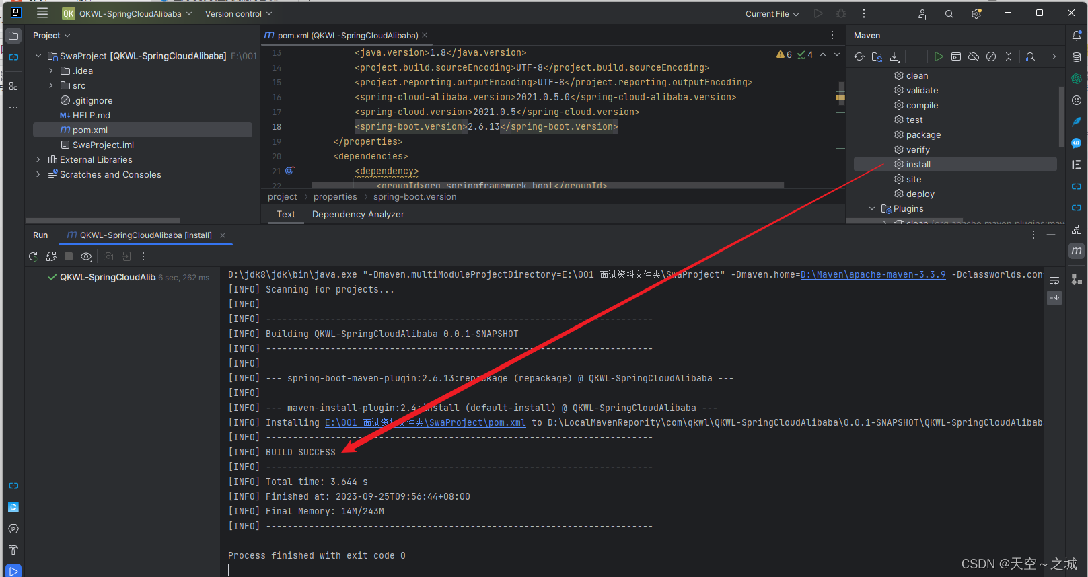This screenshot has width=1088, height=577.
Task: Close the [install] run tab
Action: pyautogui.click(x=223, y=235)
